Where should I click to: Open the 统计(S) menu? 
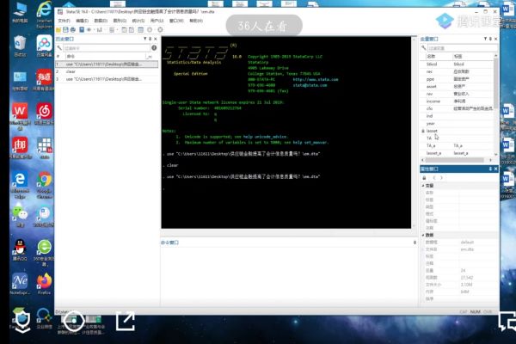click(138, 21)
